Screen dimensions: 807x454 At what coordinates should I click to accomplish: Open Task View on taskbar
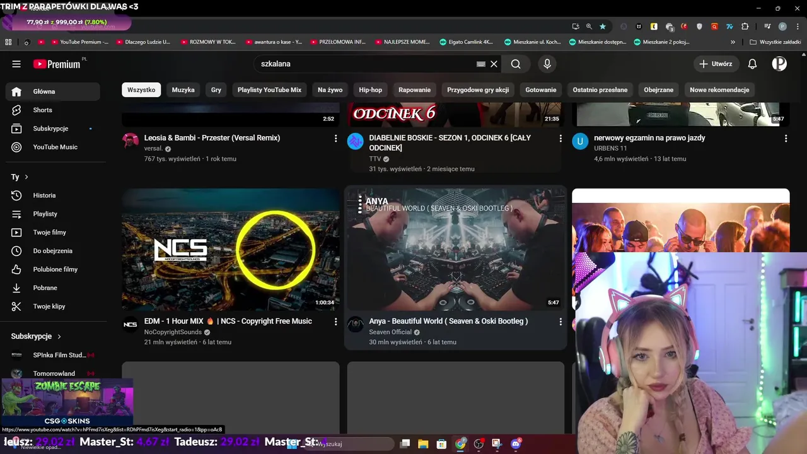[x=405, y=444]
